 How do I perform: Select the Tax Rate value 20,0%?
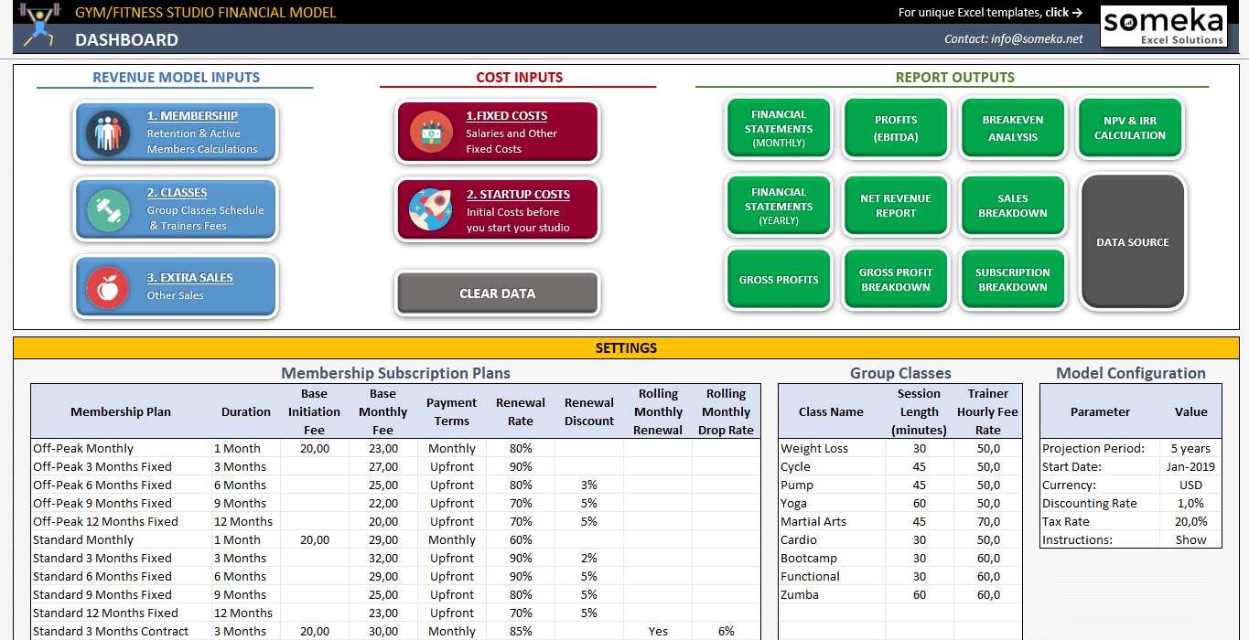[x=1190, y=522]
